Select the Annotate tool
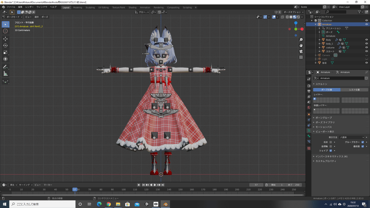370x208 pixels. click(x=6, y=67)
